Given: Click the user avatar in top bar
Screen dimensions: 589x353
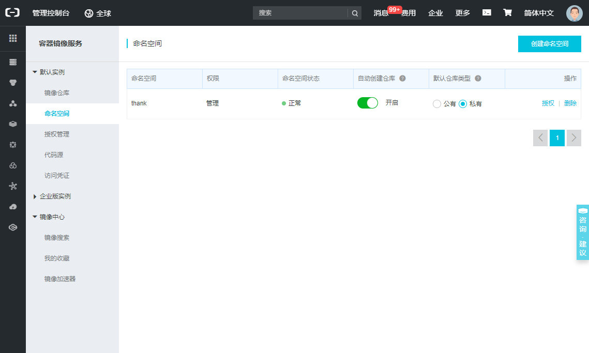Looking at the screenshot, I should pyautogui.click(x=574, y=13).
